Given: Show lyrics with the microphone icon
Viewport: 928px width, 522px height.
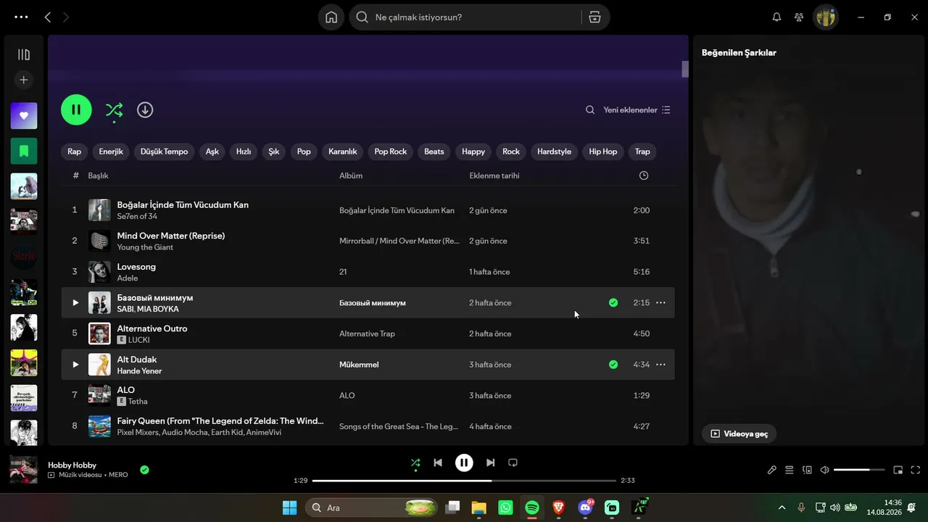Looking at the screenshot, I should click(772, 470).
